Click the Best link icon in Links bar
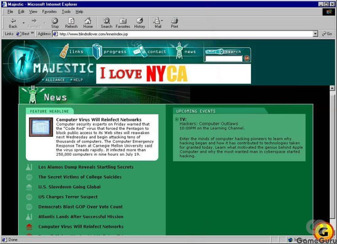Screen dimensions: 337x244 tap(19, 34)
